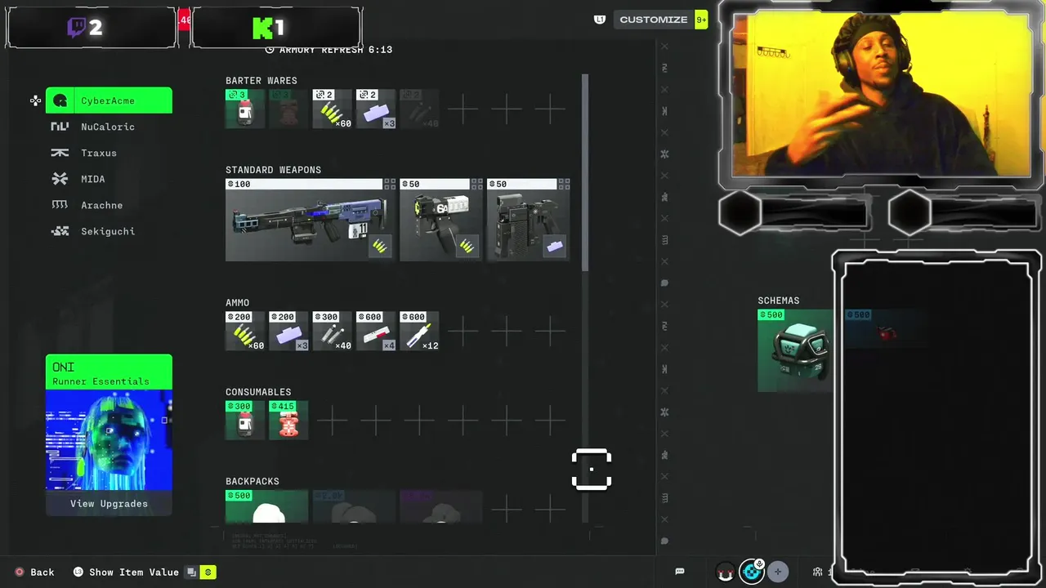1046x588 pixels.
Task: Select the barter ware patch kit costing 3
Action: point(245,109)
